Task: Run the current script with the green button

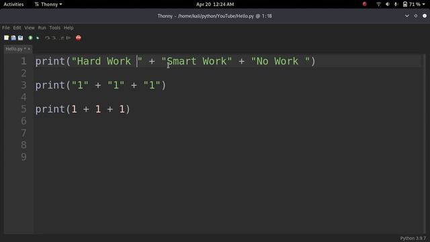Action: (x=30, y=38)
